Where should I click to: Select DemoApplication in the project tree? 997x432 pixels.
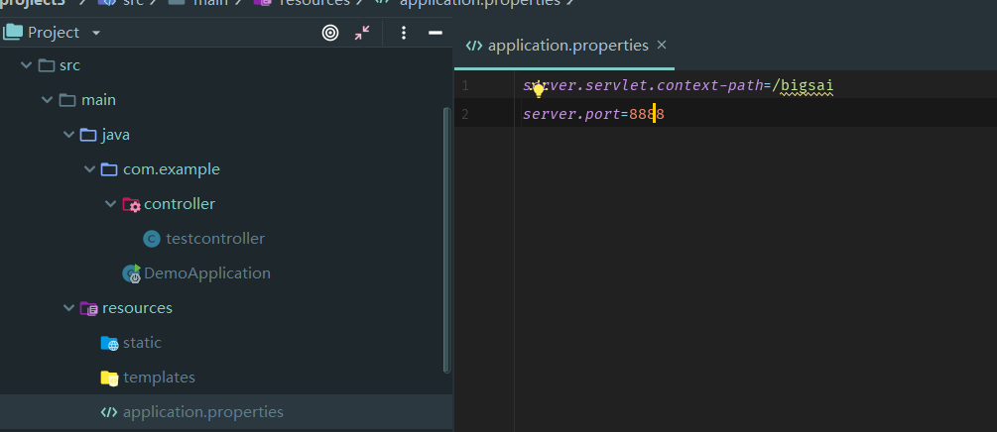[207, 273]
